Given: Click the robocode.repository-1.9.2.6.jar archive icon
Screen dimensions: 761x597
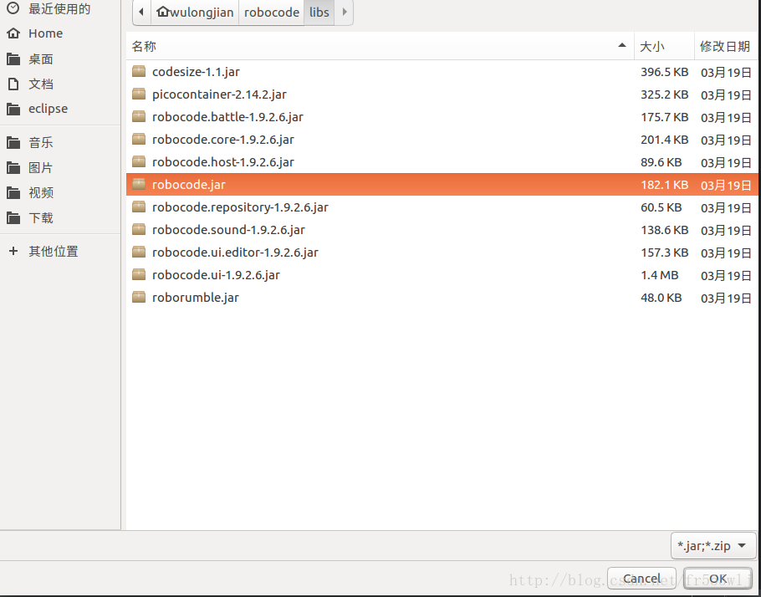Looking at the screenshot, I should (139, 207).
